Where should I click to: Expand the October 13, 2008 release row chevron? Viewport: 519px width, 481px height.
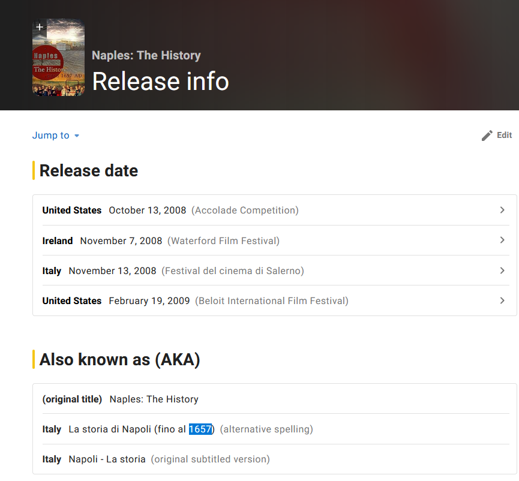coord(502,210)
